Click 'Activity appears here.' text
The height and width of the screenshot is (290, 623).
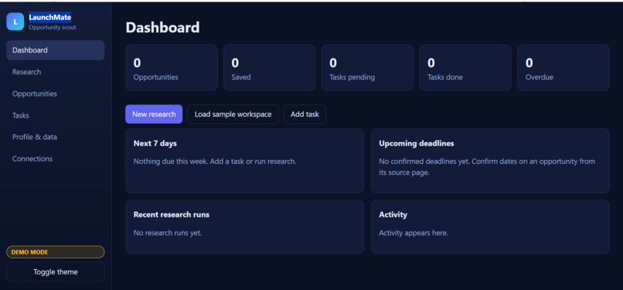tap(414, 233)
